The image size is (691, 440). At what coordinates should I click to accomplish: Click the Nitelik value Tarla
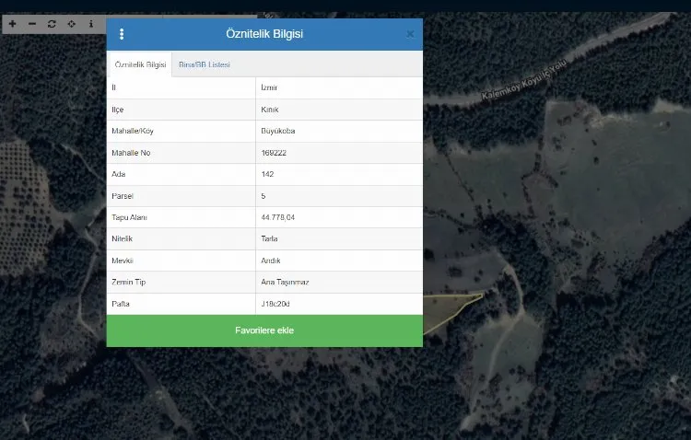270,238
